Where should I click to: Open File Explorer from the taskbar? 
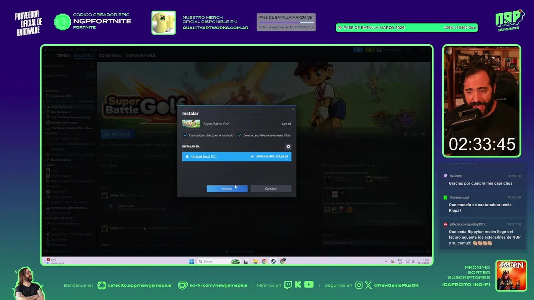point(255,261)
